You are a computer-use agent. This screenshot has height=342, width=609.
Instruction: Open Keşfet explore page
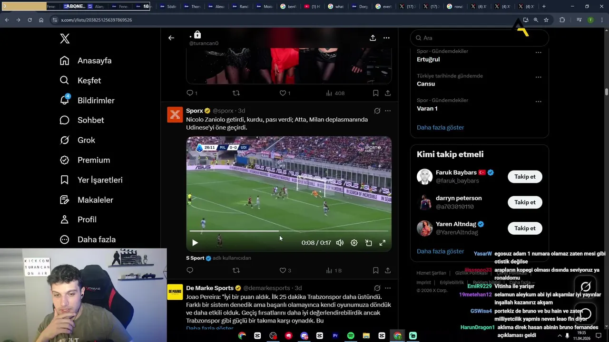80,80
